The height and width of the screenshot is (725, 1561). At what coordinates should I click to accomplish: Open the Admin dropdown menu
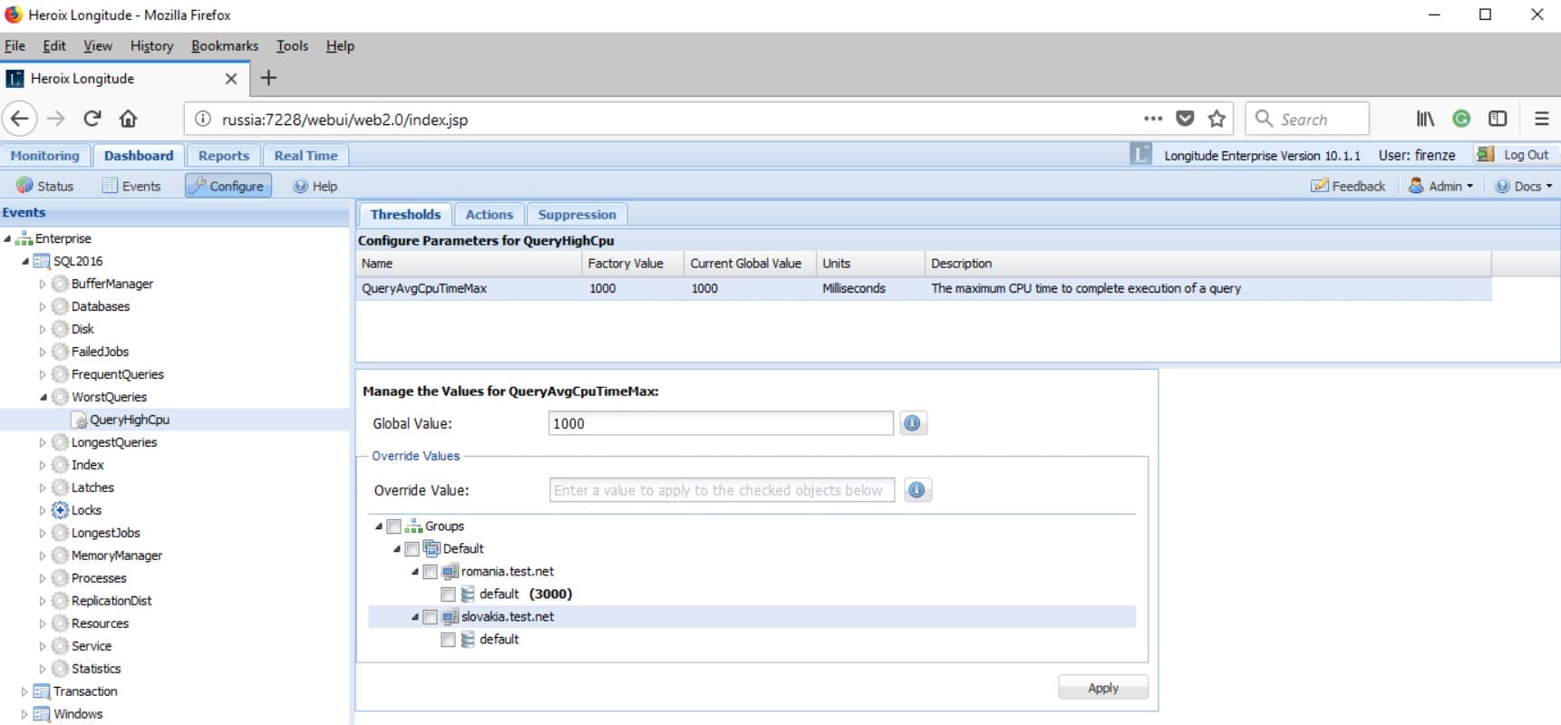[1440, 186]
